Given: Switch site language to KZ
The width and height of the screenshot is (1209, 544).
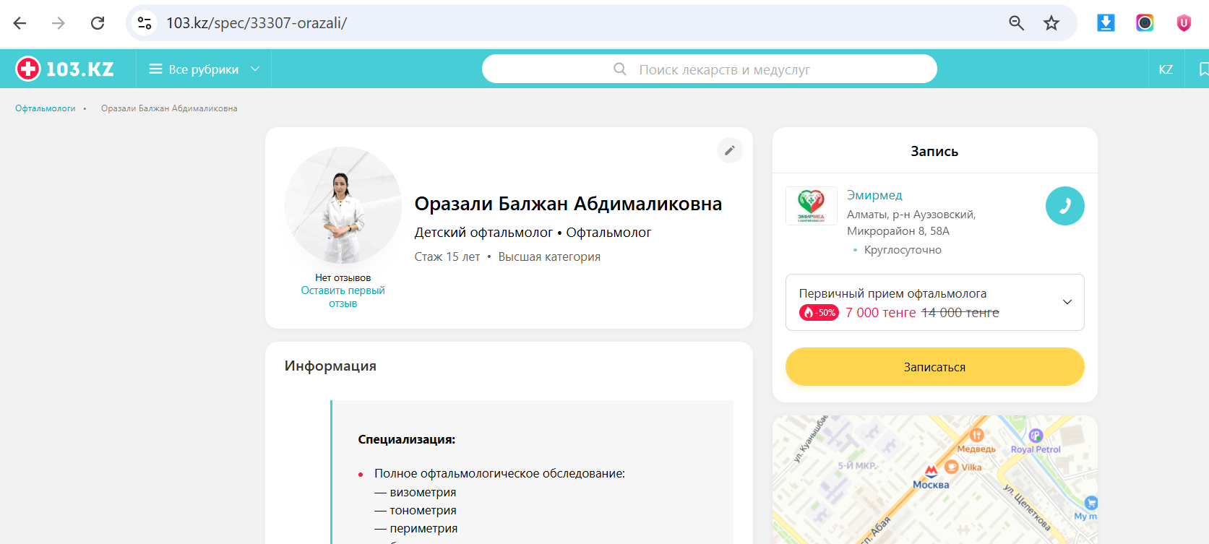Looking at the screenshot, I should [1166, 69].
